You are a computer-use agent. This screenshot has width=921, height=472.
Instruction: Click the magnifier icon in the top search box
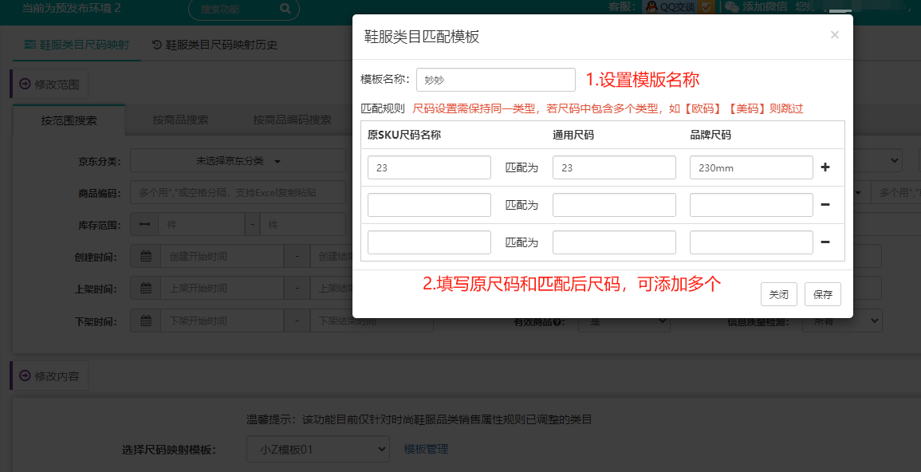tap(285, 10)
